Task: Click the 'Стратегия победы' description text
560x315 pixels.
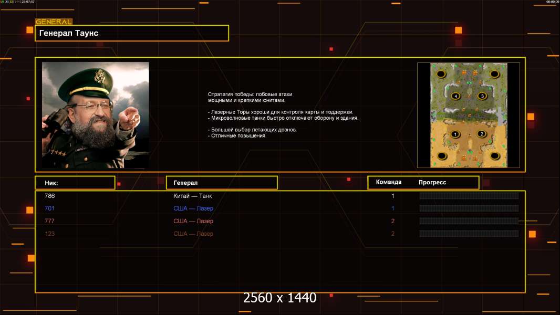Action: tap(250, 97)
